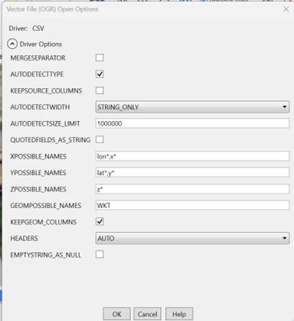Dismiss dialog with Cancel button

[147, 314]
